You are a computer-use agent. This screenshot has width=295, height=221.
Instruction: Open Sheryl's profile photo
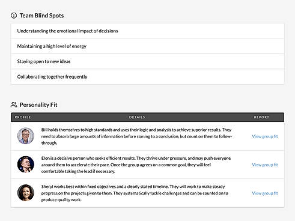click(x=26, y=193)
